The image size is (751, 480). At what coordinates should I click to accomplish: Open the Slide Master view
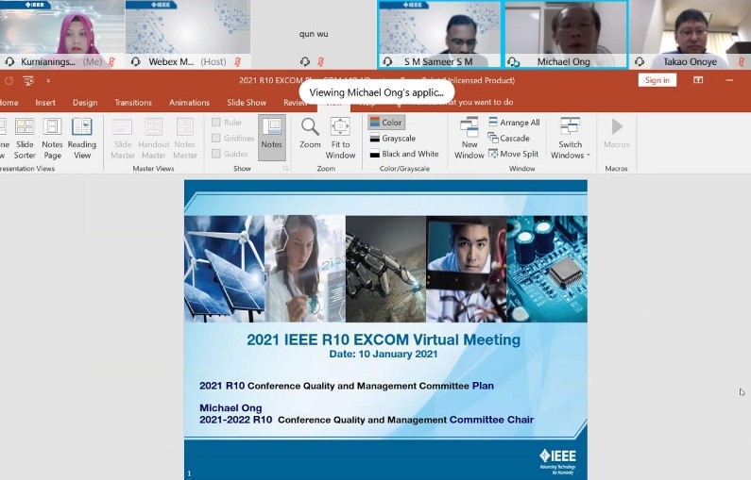123,139
